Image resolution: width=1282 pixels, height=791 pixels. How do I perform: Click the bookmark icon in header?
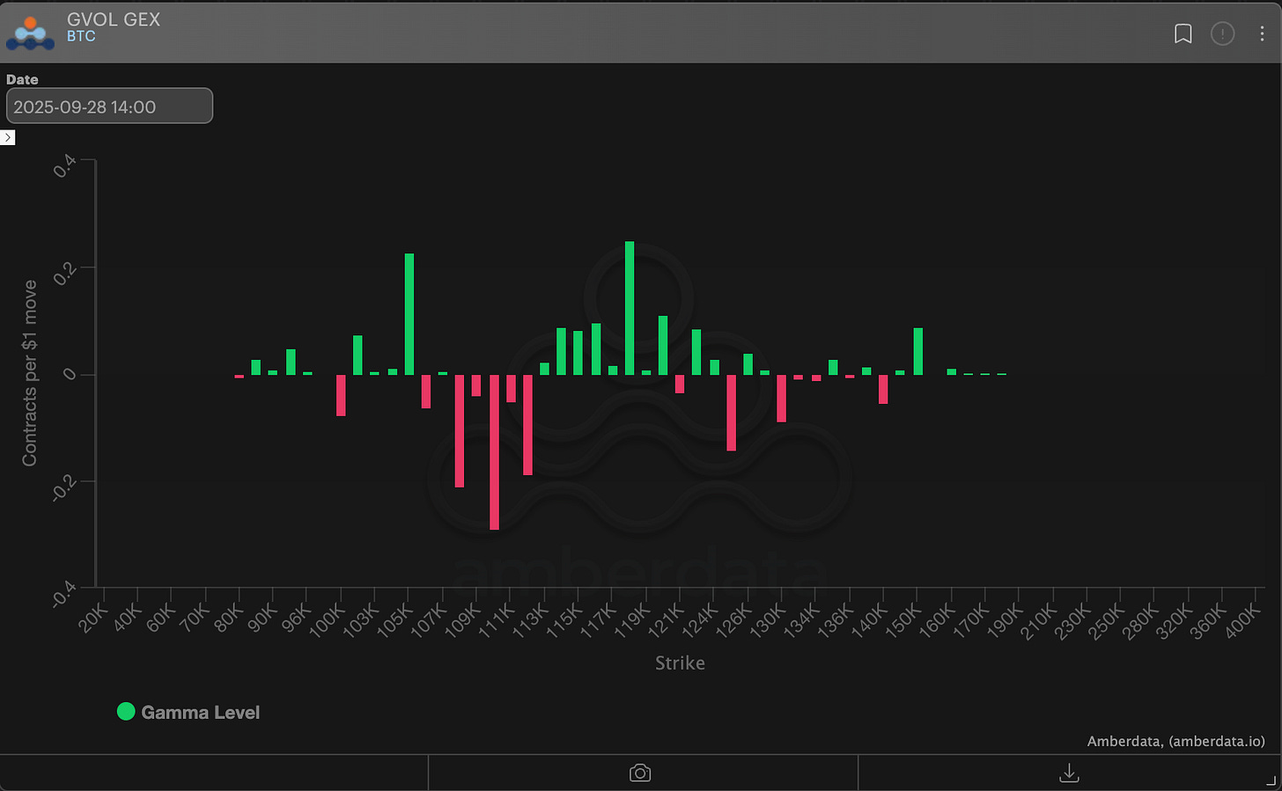[x=1183, y=33]
